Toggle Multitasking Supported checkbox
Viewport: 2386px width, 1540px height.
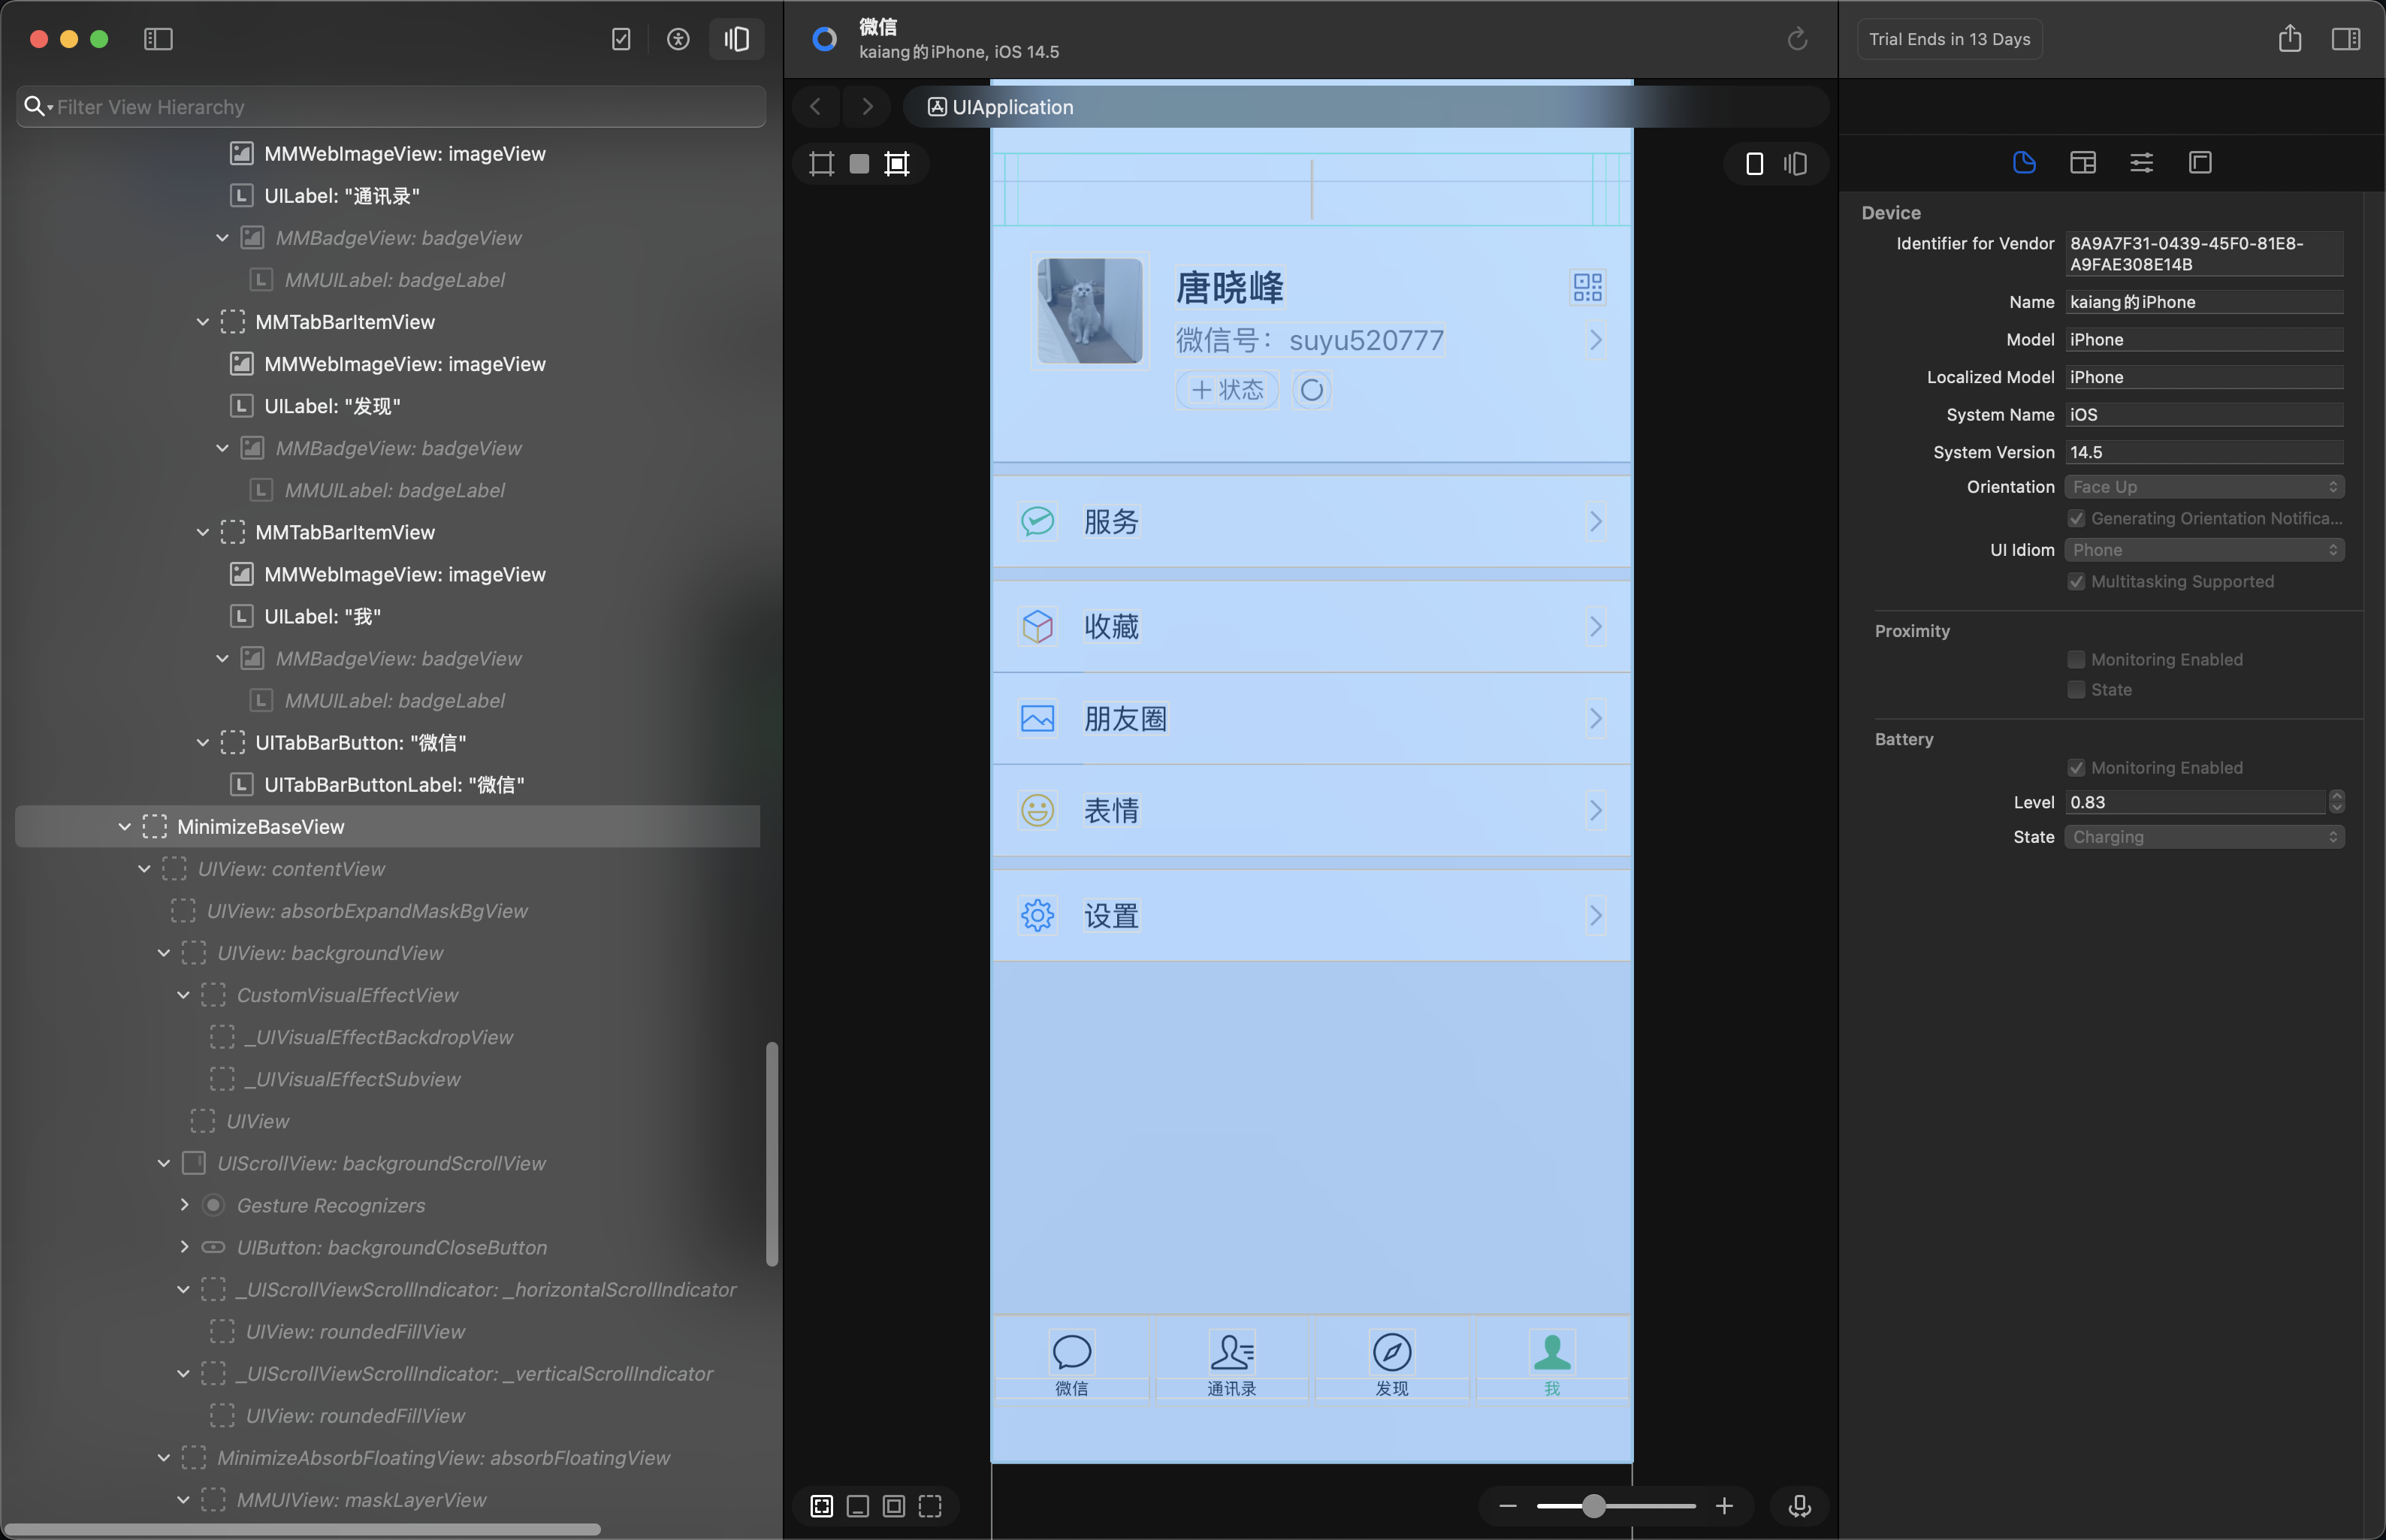(x=2076, y=581)
